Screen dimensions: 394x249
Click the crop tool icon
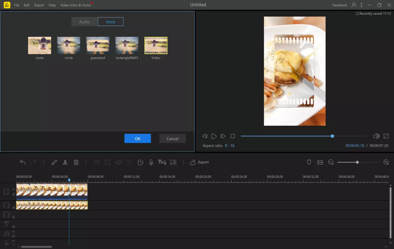coord(97,162)
